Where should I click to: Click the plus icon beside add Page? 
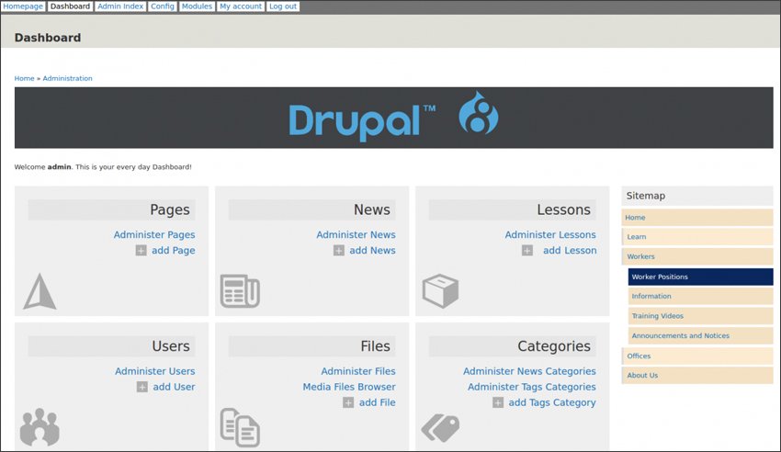[141, 251]
